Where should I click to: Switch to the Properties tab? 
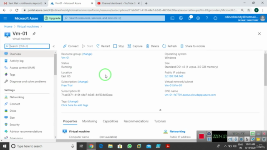(70, 121)
